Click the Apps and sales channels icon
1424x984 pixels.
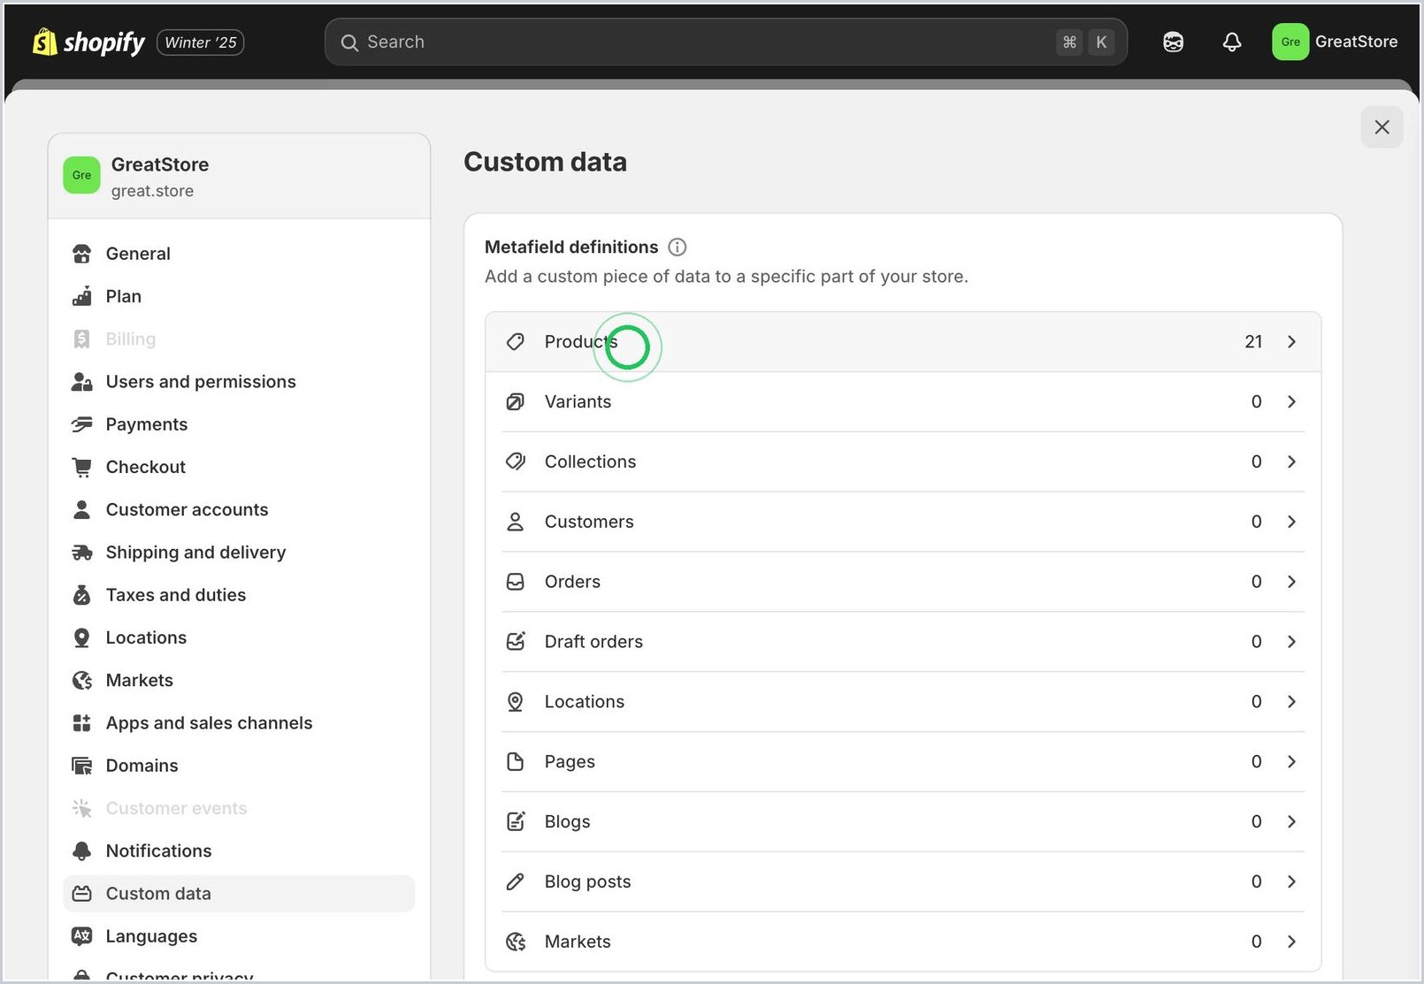(x=81, y=723)
